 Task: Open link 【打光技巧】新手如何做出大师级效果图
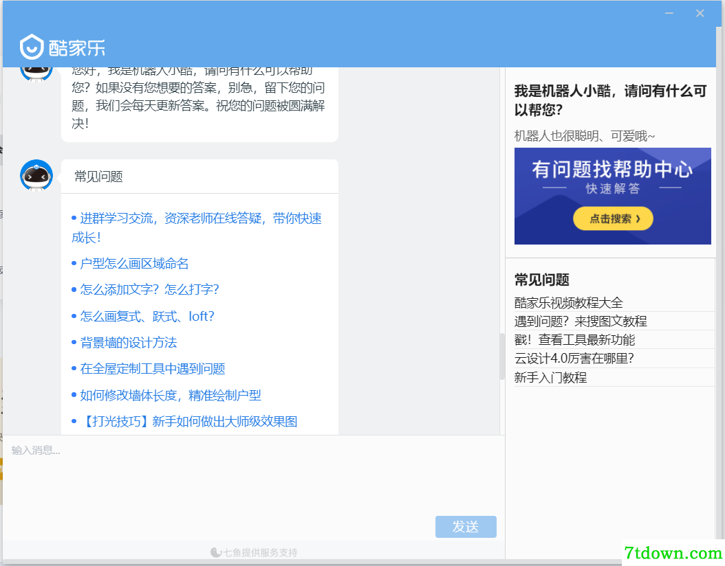pyautogui.click(x=188, y=422)
